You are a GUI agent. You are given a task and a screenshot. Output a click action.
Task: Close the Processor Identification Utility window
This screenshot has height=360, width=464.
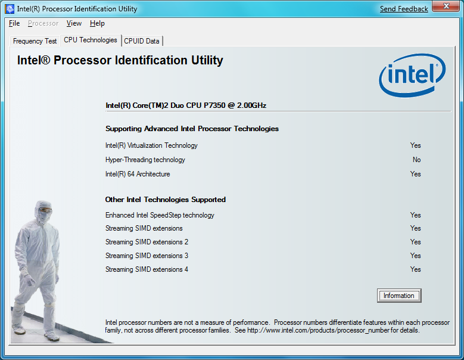tap(446, 6)
